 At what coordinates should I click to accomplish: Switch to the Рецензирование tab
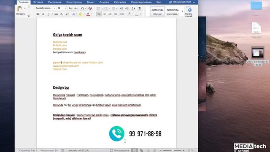pos(141,2)
